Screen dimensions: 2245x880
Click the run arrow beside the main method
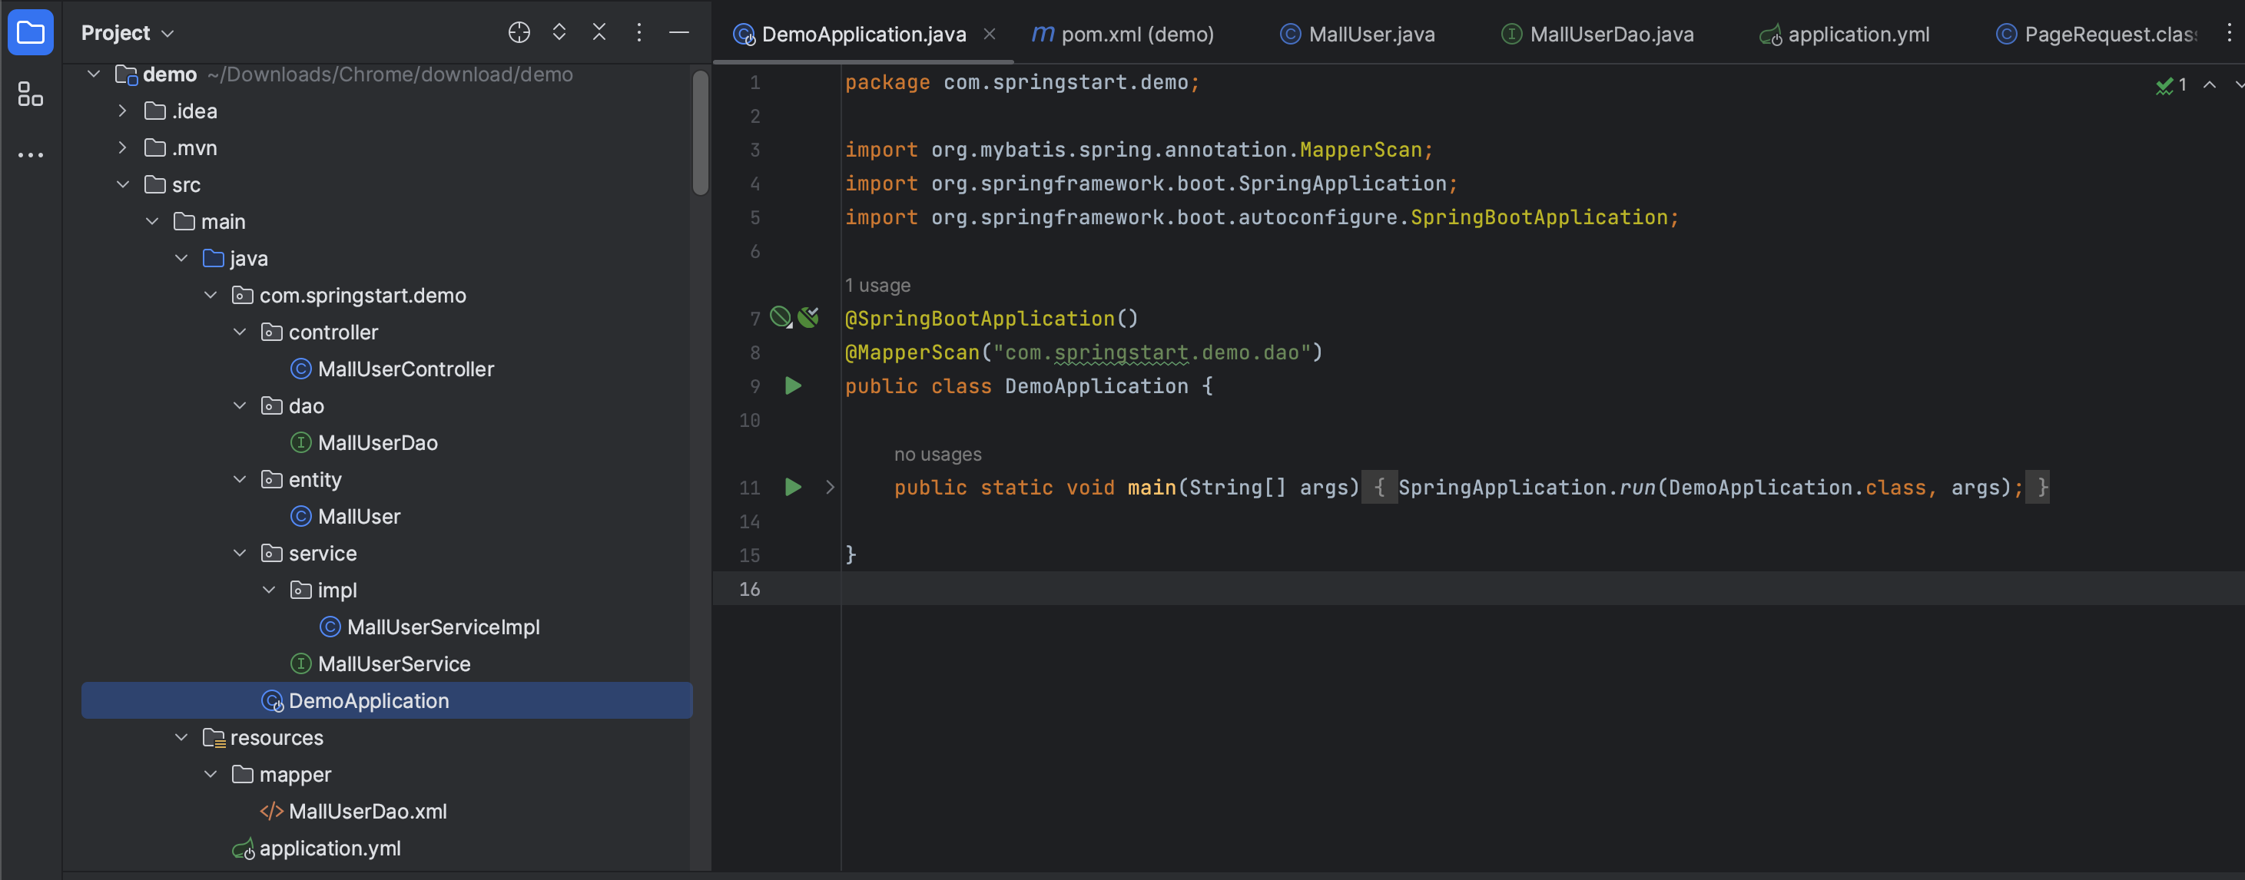pos(792,487)
